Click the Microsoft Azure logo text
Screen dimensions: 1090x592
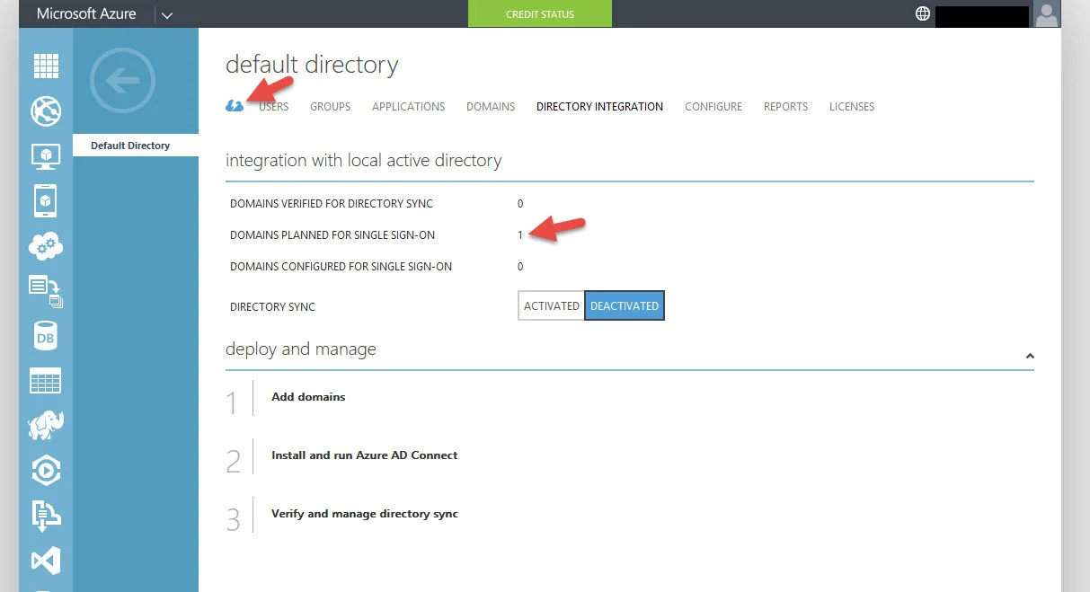pyautogui.click(x=86, y=13)
